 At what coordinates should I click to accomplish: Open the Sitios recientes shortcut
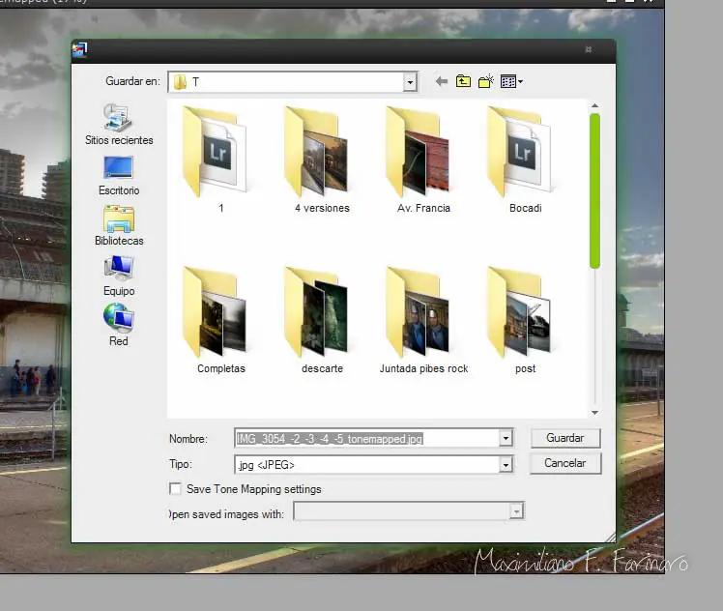[119, 124]
